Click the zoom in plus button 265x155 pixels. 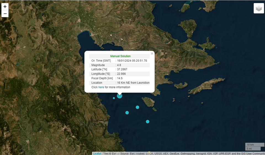(5, 7)
